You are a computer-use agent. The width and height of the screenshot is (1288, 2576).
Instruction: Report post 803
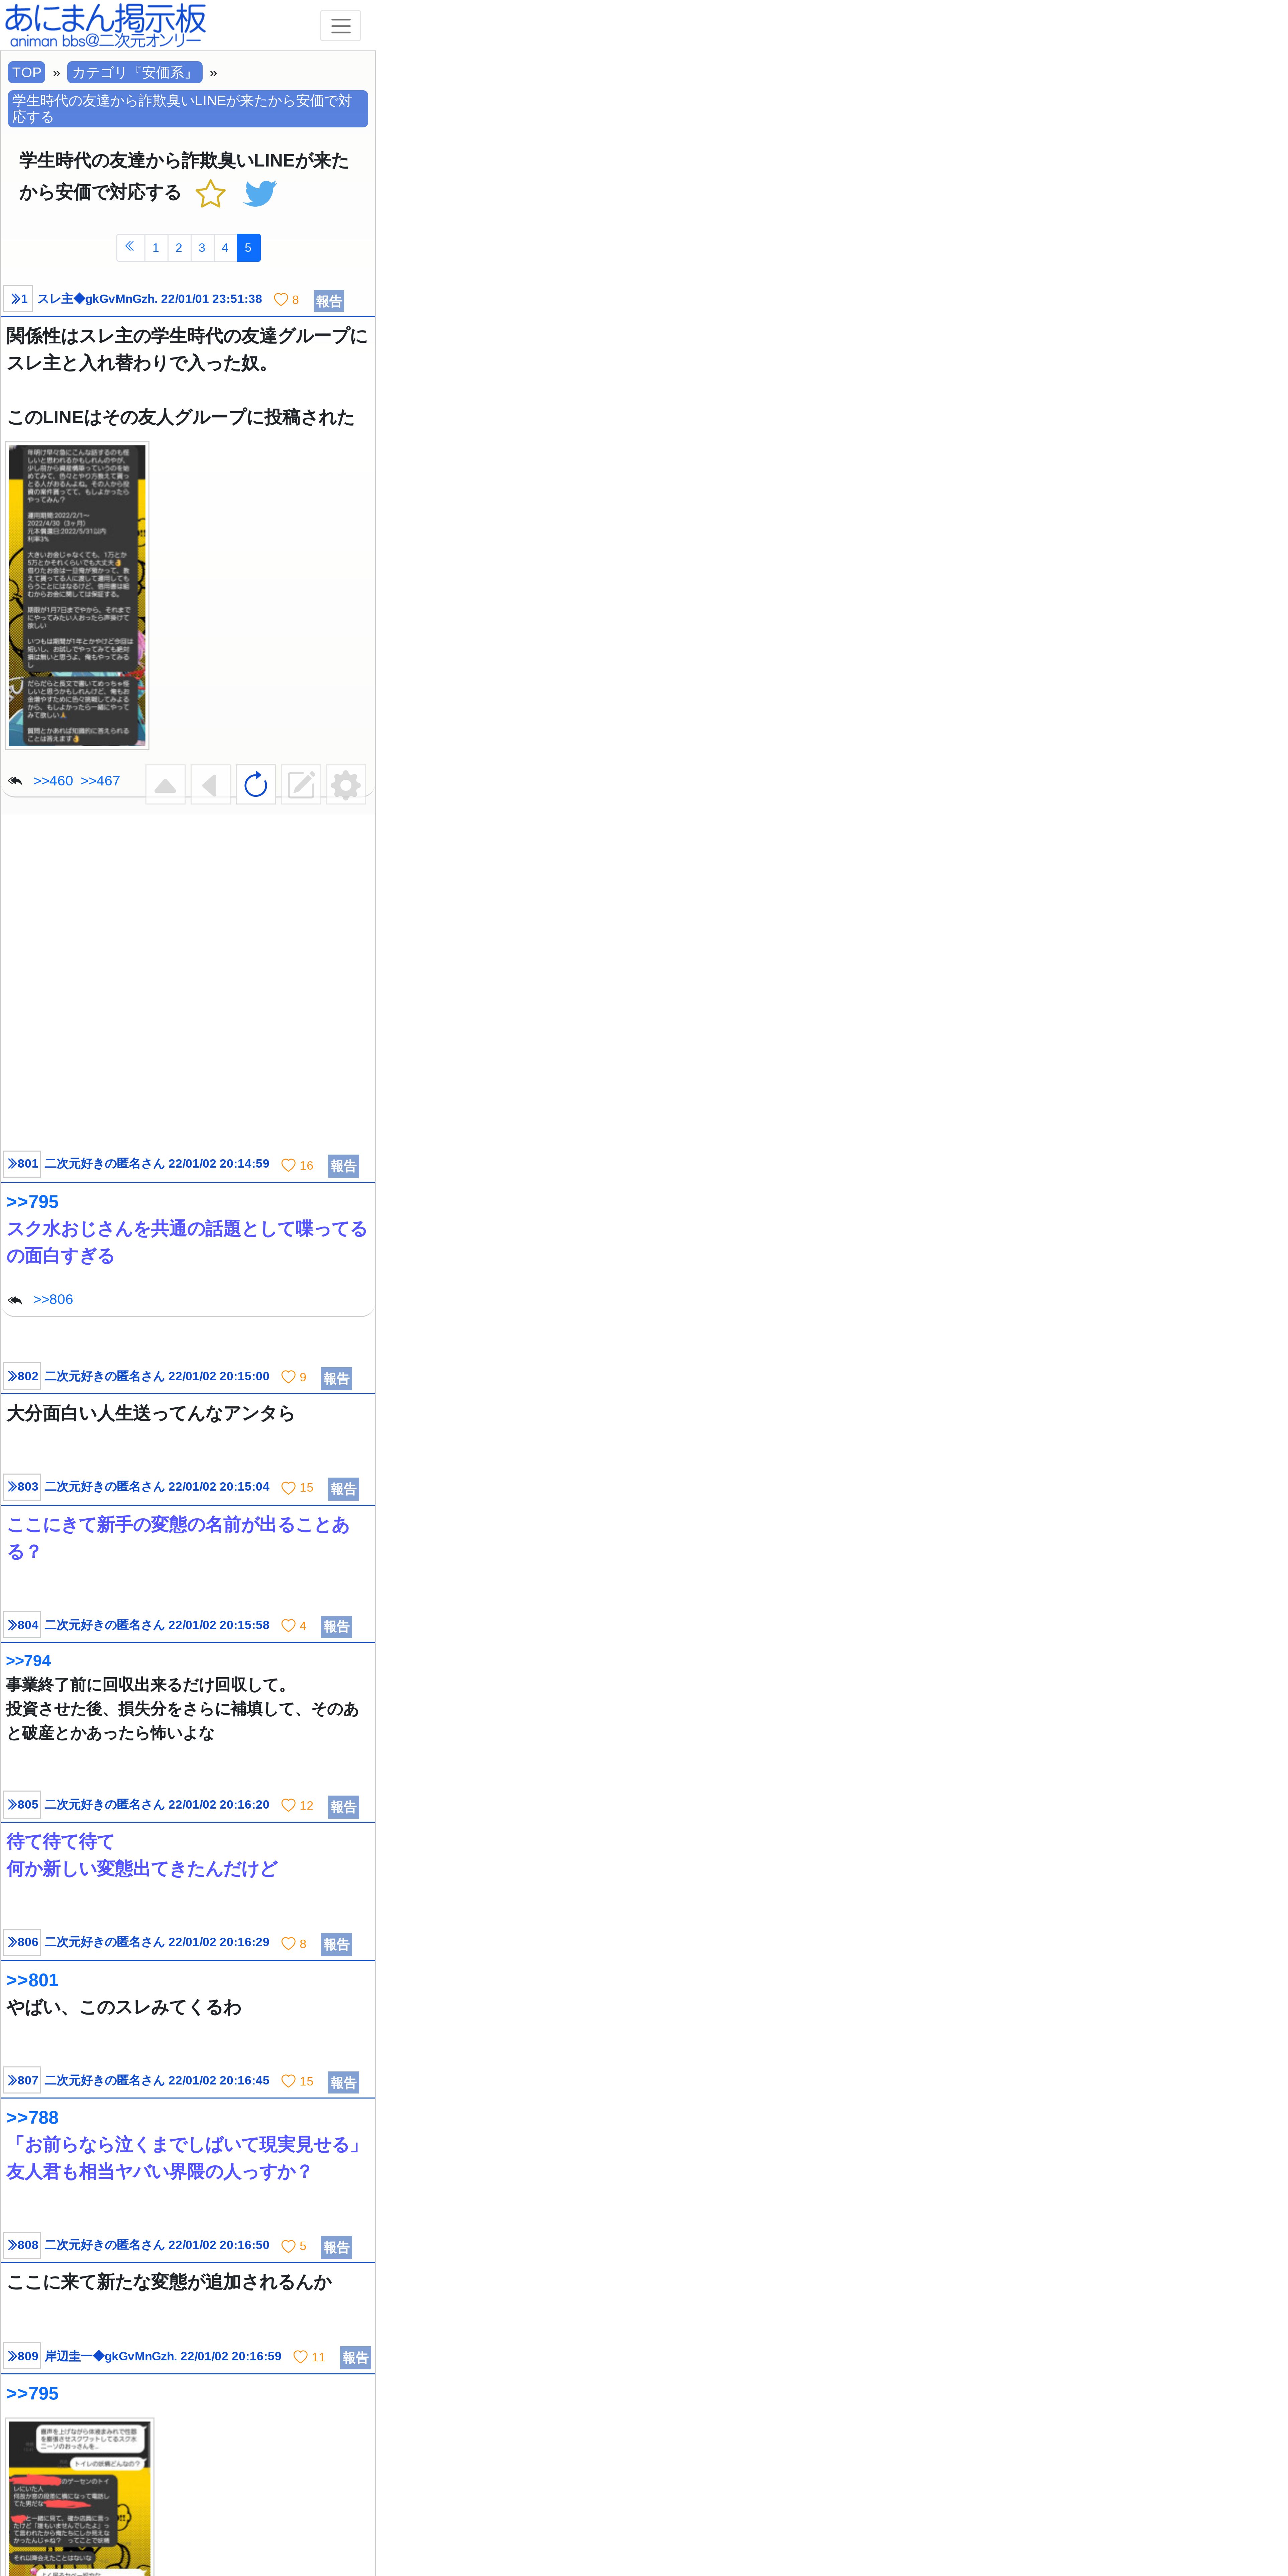(343, 1489)
